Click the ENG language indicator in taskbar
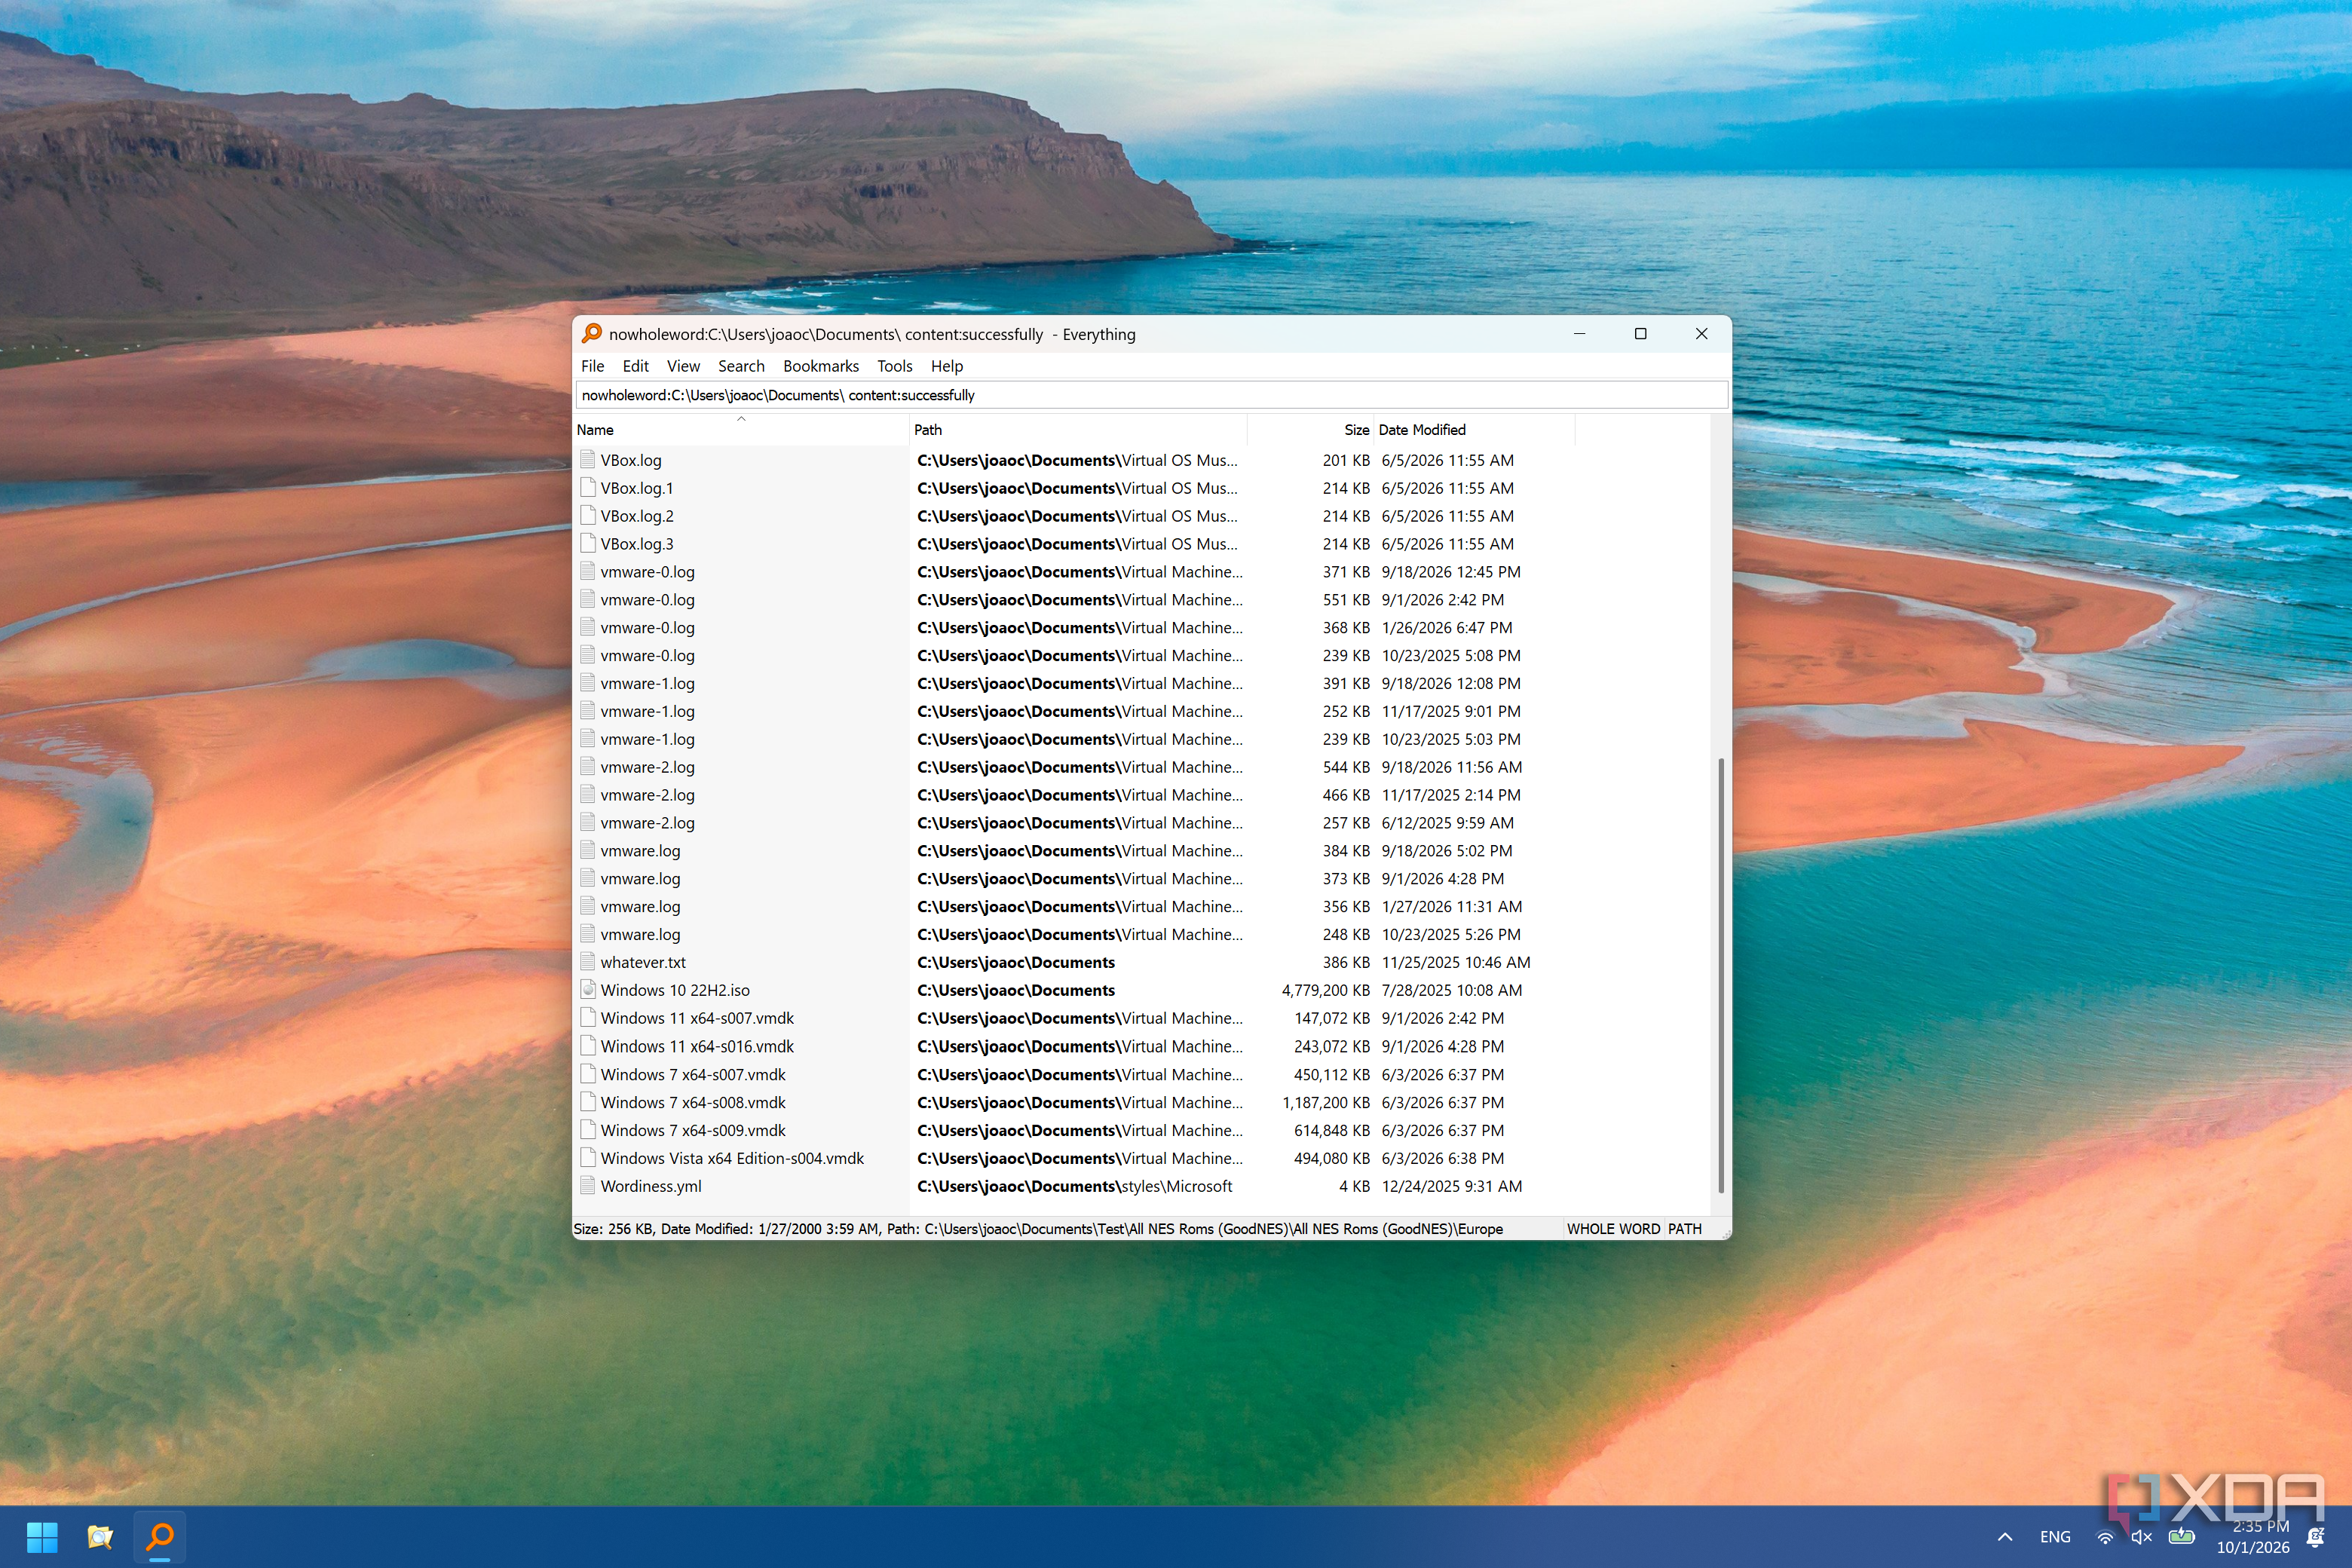 point(2055,1537)
